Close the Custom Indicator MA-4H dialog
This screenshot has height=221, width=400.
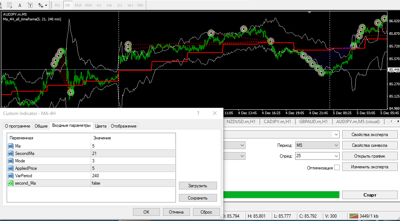pyautogui.click(x=215, y=113)
